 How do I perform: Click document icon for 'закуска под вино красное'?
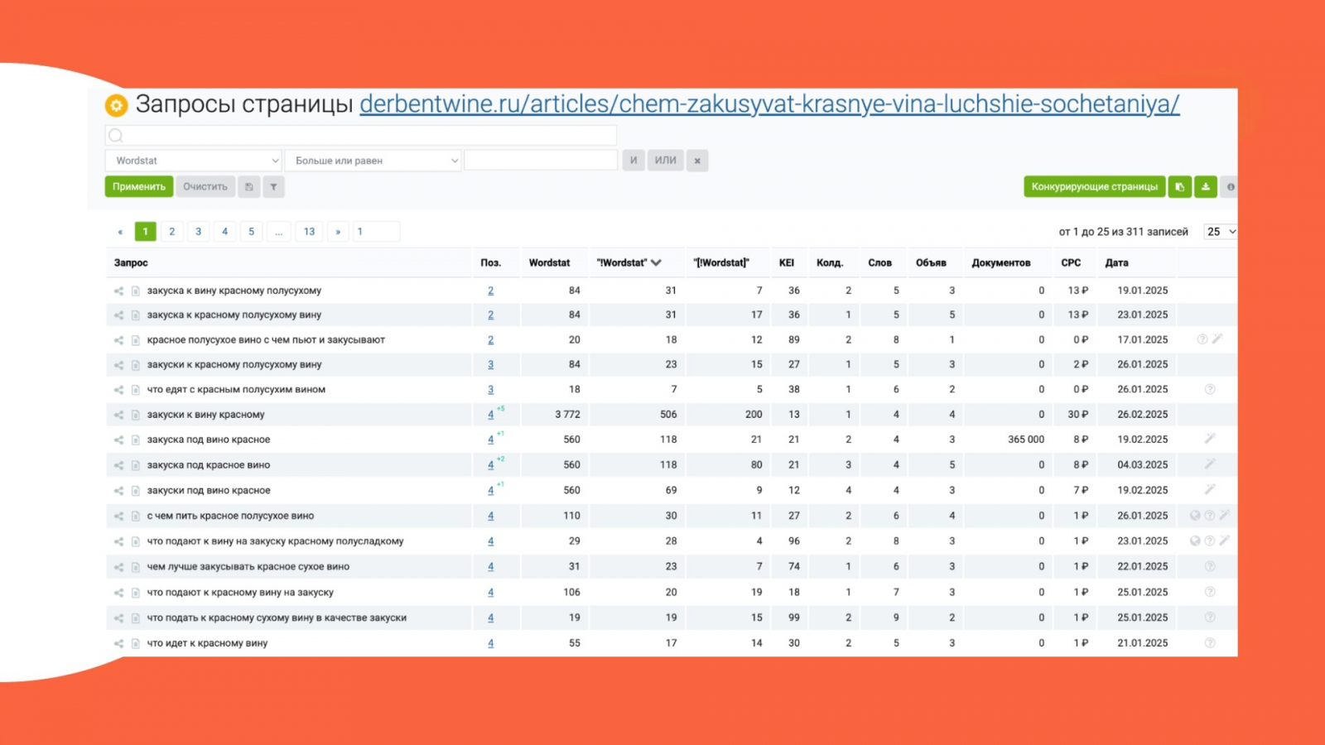tap(136, 440)
